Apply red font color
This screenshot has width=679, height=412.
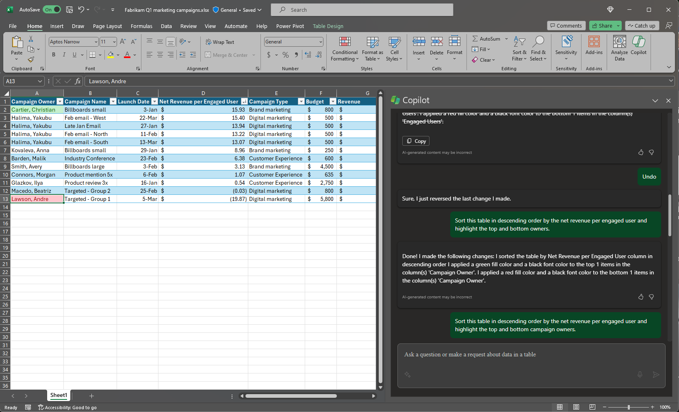(127, 55)
